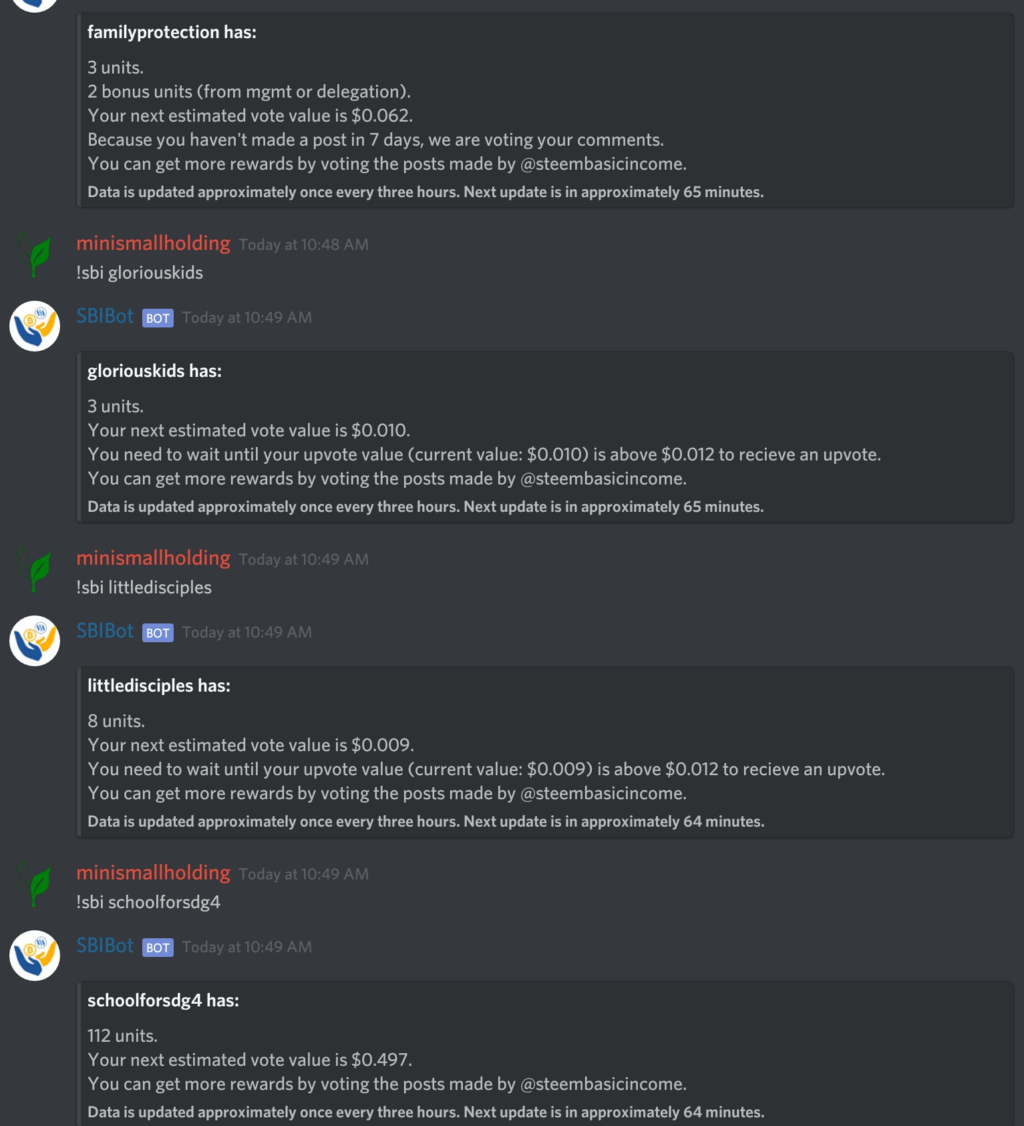Viewport: 1024px width, 1126px height.
Task: Click the '2 bonus units' line in familyprotection embed
Action: coord(248,92)
